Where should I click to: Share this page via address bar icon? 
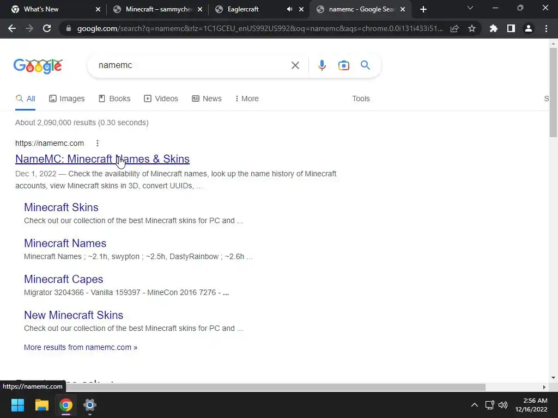[454, 28]
